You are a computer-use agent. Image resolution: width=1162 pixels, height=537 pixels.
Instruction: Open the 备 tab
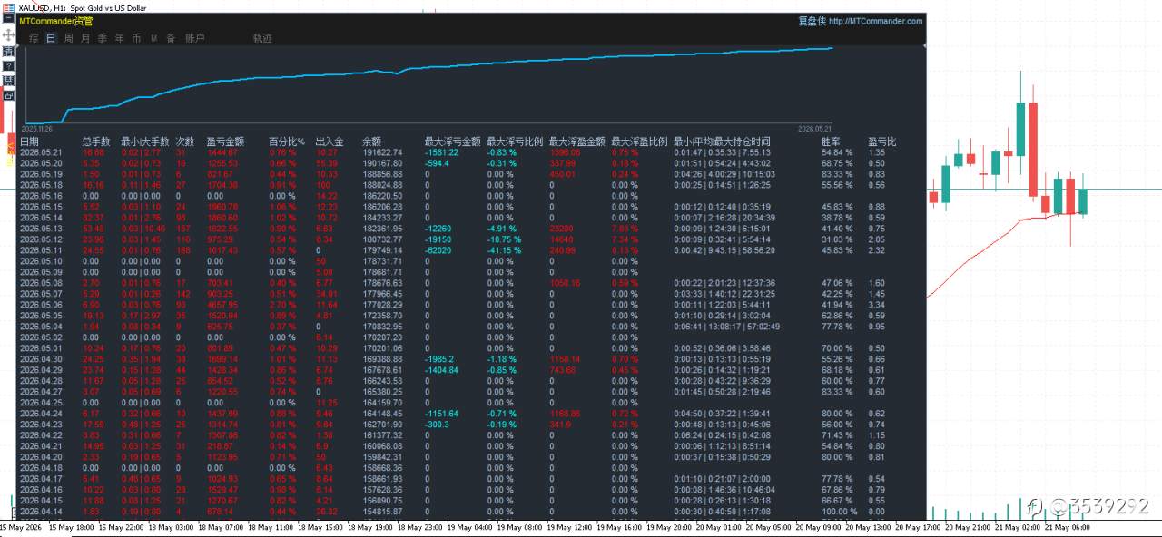(171, 38)
